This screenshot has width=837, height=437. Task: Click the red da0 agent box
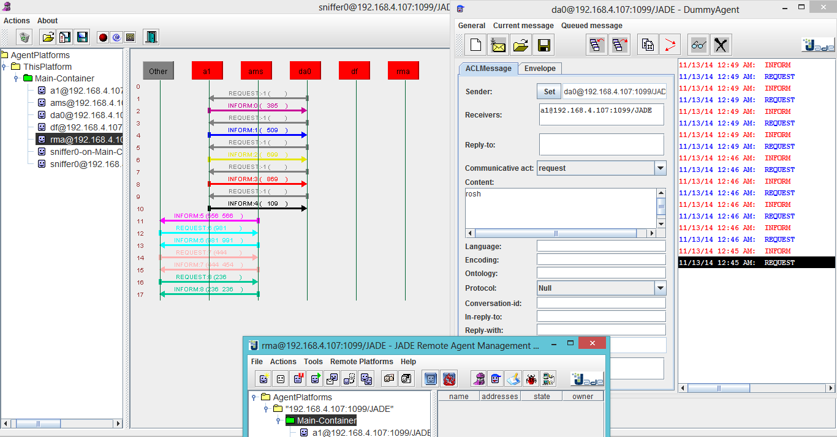305,71
